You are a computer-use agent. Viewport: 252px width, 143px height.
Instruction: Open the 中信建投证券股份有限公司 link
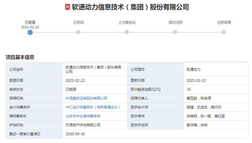(86, 98)
